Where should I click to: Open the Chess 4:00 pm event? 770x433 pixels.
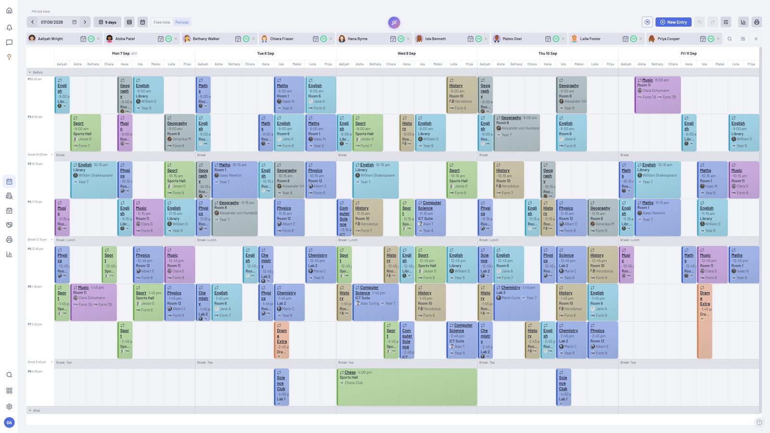click(407, 387)
